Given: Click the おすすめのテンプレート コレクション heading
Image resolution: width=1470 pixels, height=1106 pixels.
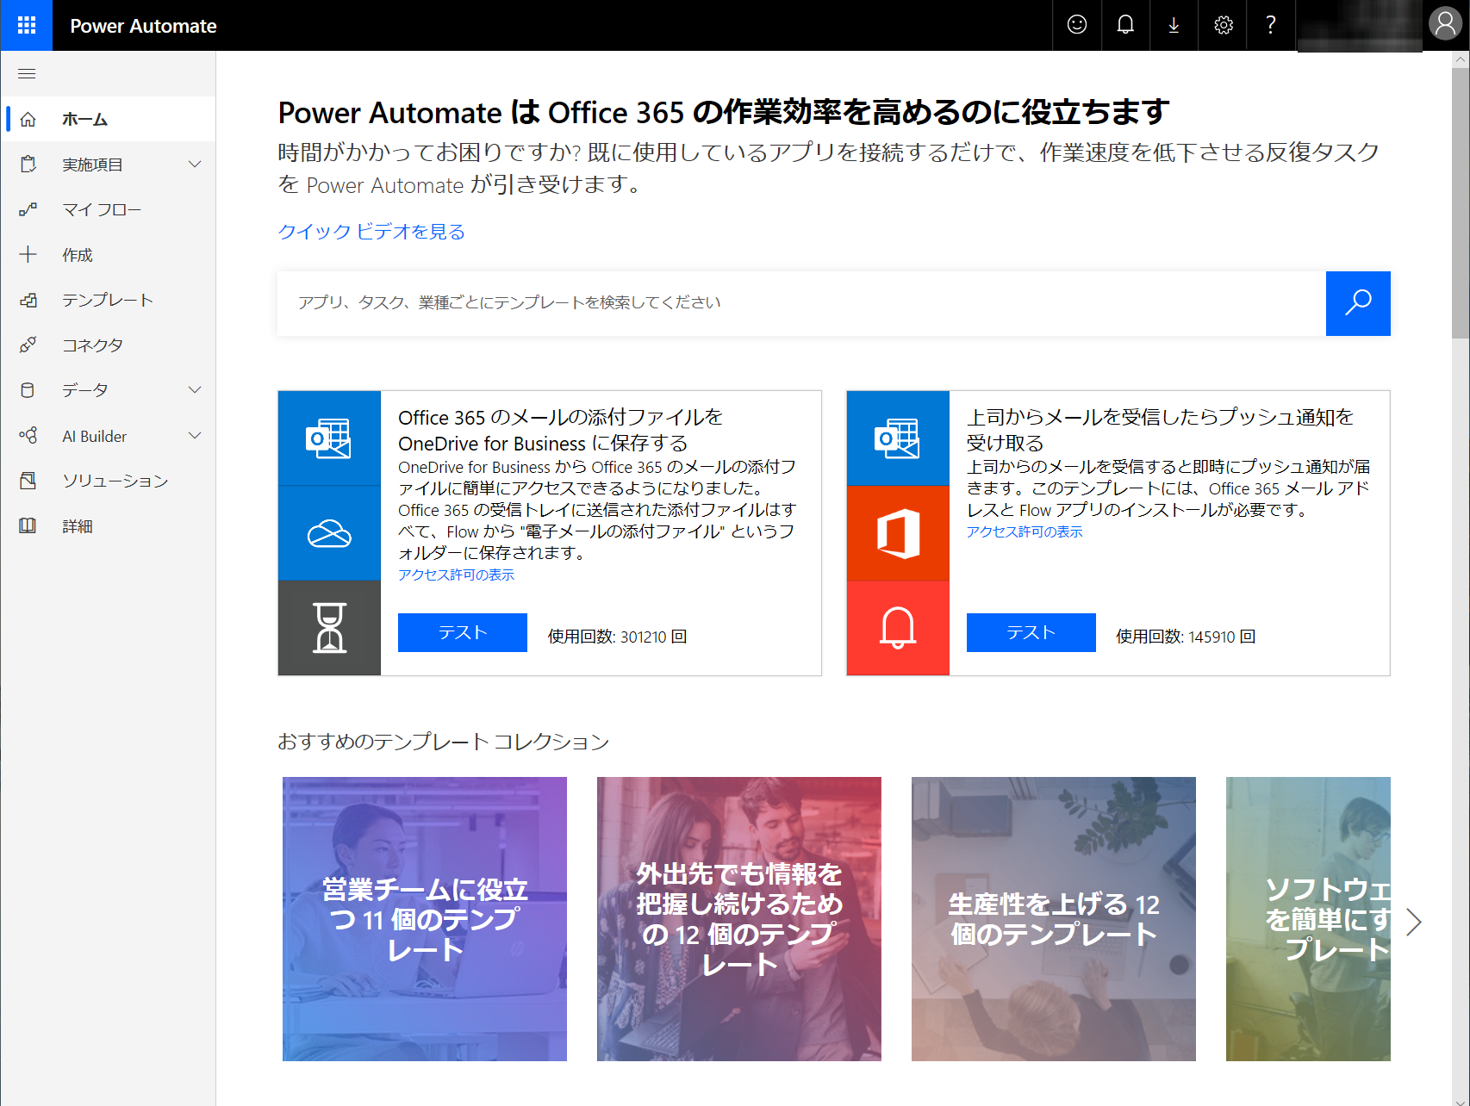Looking at the screenshot, I should (x=443, y=742).
